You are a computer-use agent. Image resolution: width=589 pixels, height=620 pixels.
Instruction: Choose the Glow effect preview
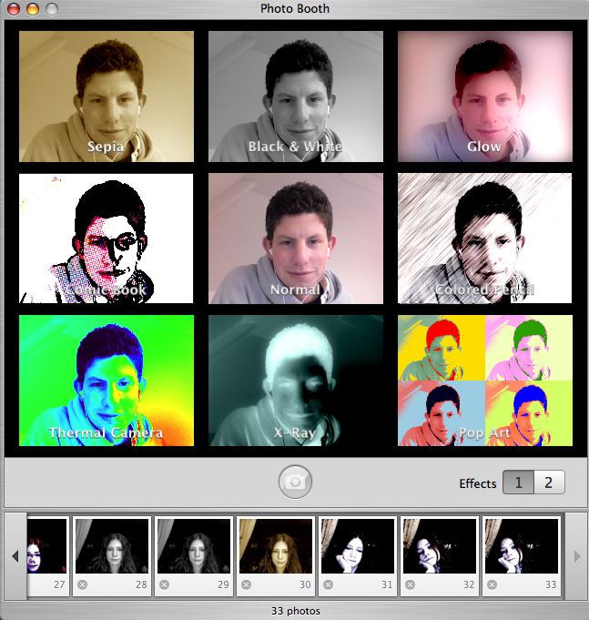(x=485, y=97)
